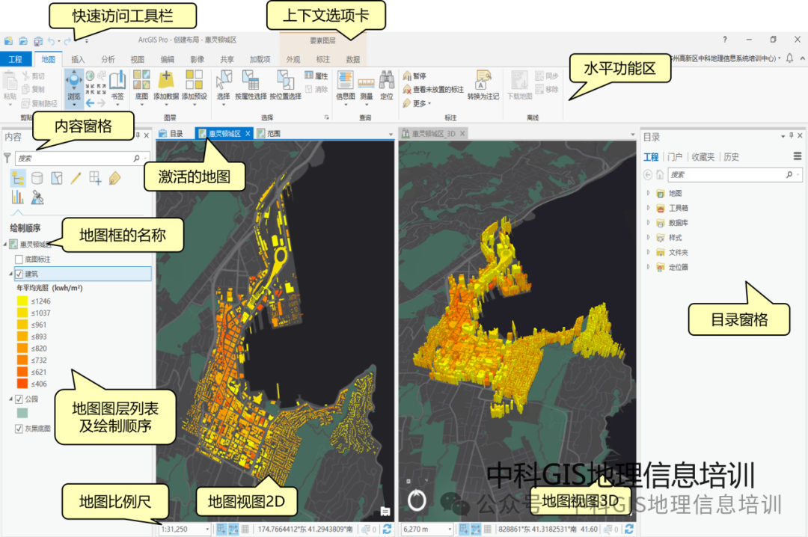Click the Infographics (信息图) icon
This screenshot has width=808, height=537.
click(345, 80)
